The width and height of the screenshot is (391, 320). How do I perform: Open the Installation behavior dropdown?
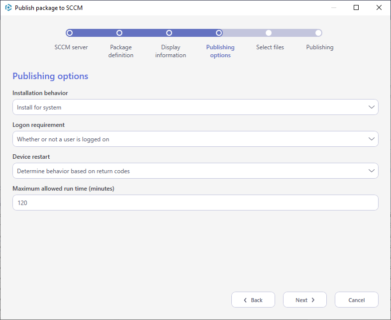[195, 107]
